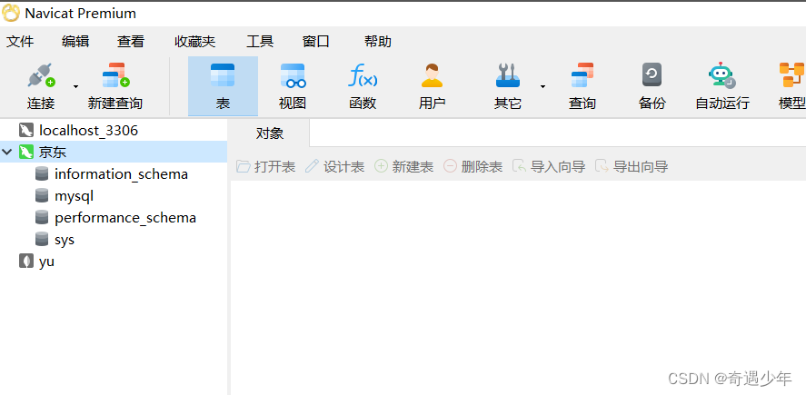The width and height of the screenshot is (806, 395).
Task: Click the mysql database cylinder icon
Action: tap(42, 196)
